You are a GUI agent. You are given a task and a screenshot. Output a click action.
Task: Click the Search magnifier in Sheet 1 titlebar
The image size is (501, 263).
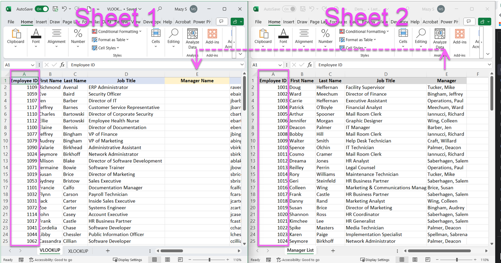point(159,9)
